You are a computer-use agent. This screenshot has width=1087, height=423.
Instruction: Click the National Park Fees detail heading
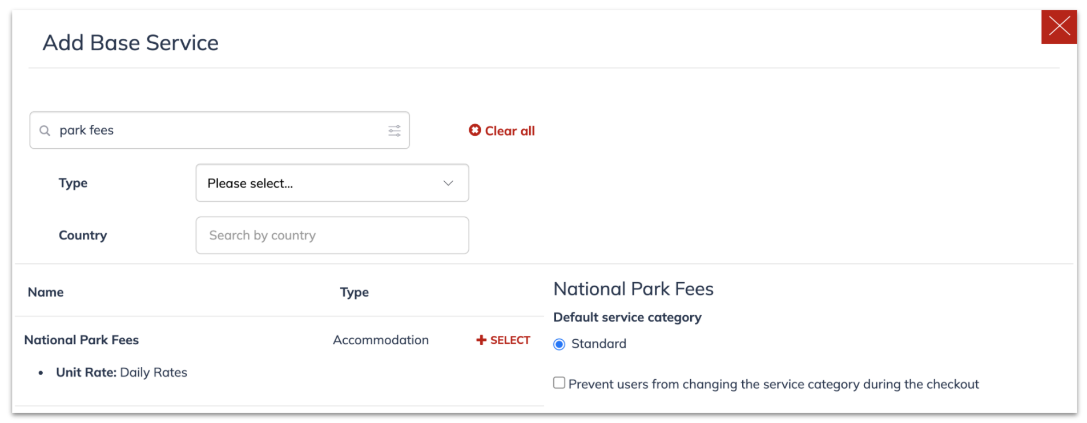[634, 289]
